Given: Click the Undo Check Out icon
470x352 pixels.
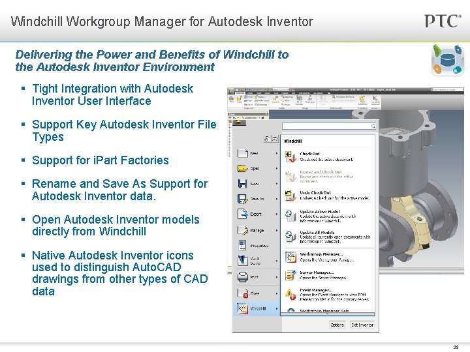Looking at the screenshot, I should point(290,196).
